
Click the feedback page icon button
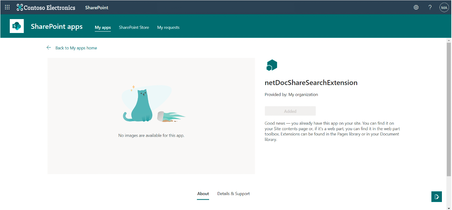[436, 196]
